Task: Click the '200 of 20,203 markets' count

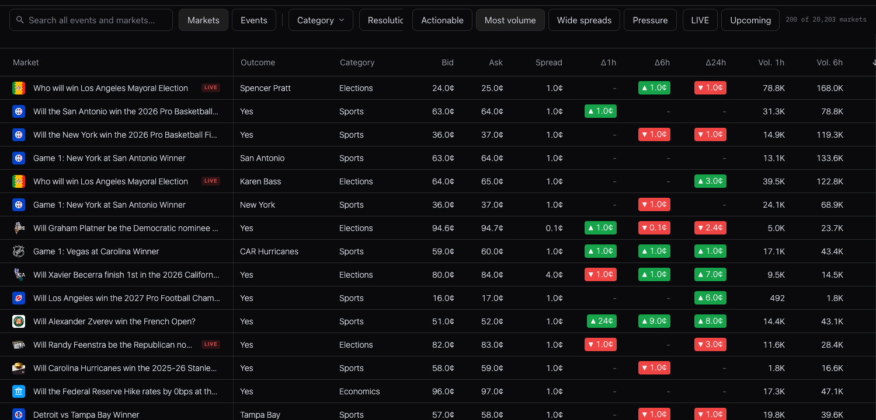Action: [826, 19]
